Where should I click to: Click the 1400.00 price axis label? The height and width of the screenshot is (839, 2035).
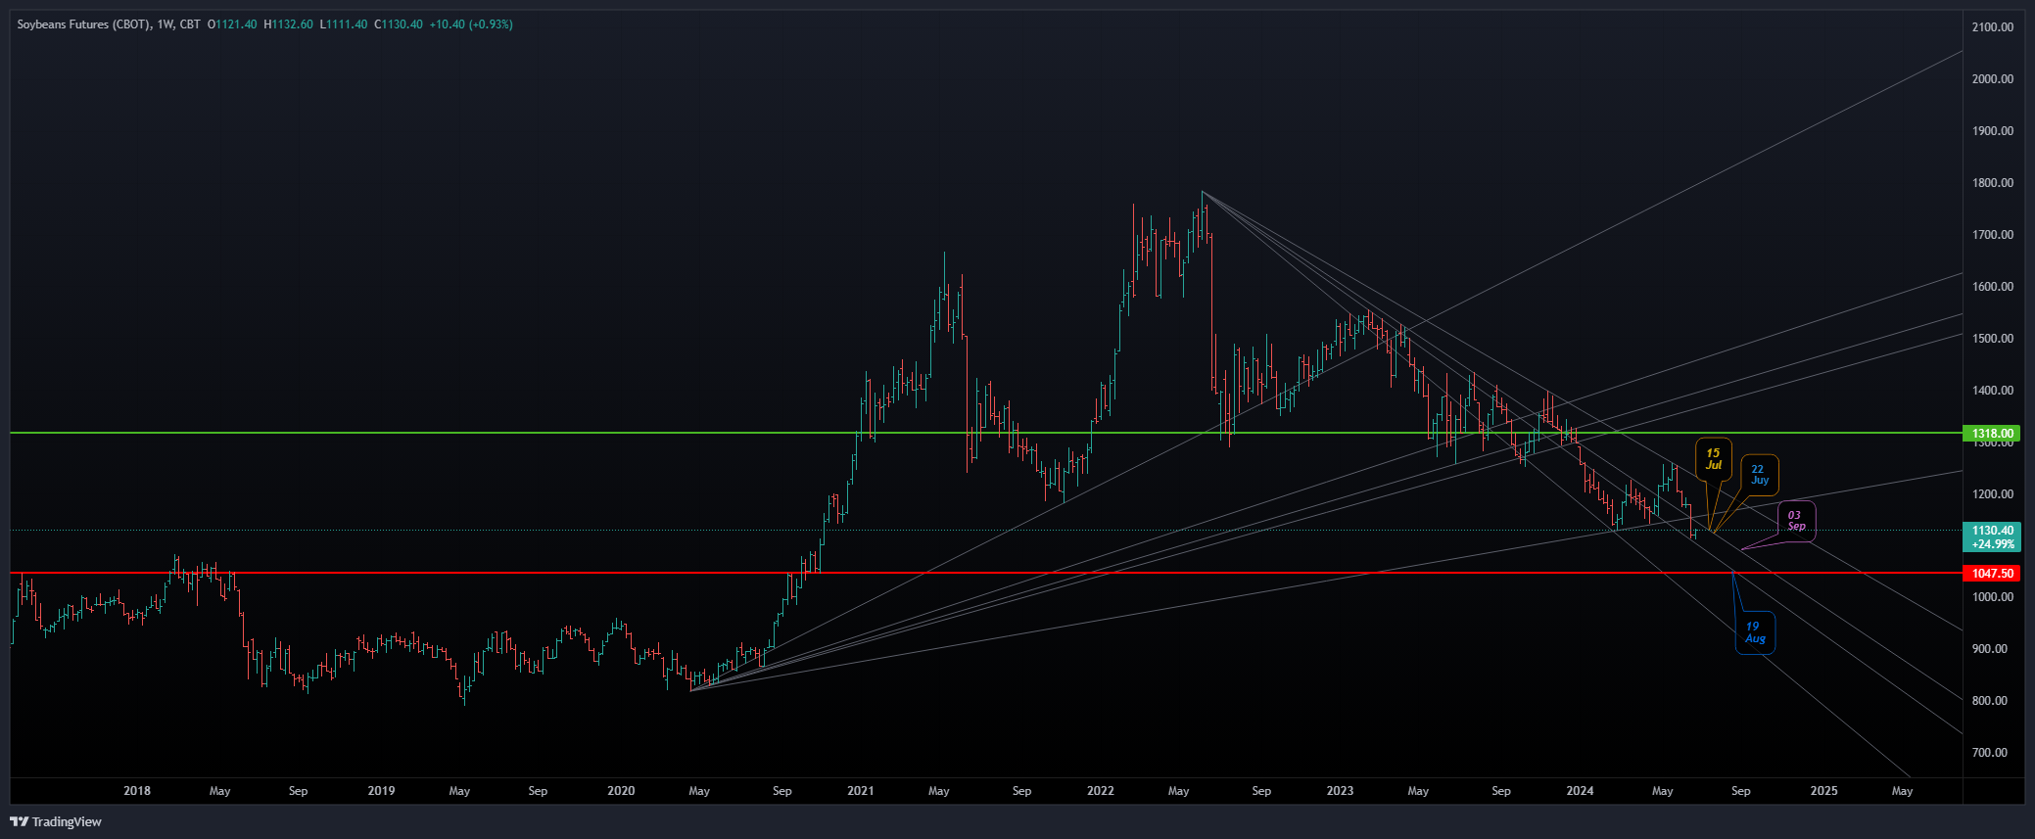(x=1992, y=391)
